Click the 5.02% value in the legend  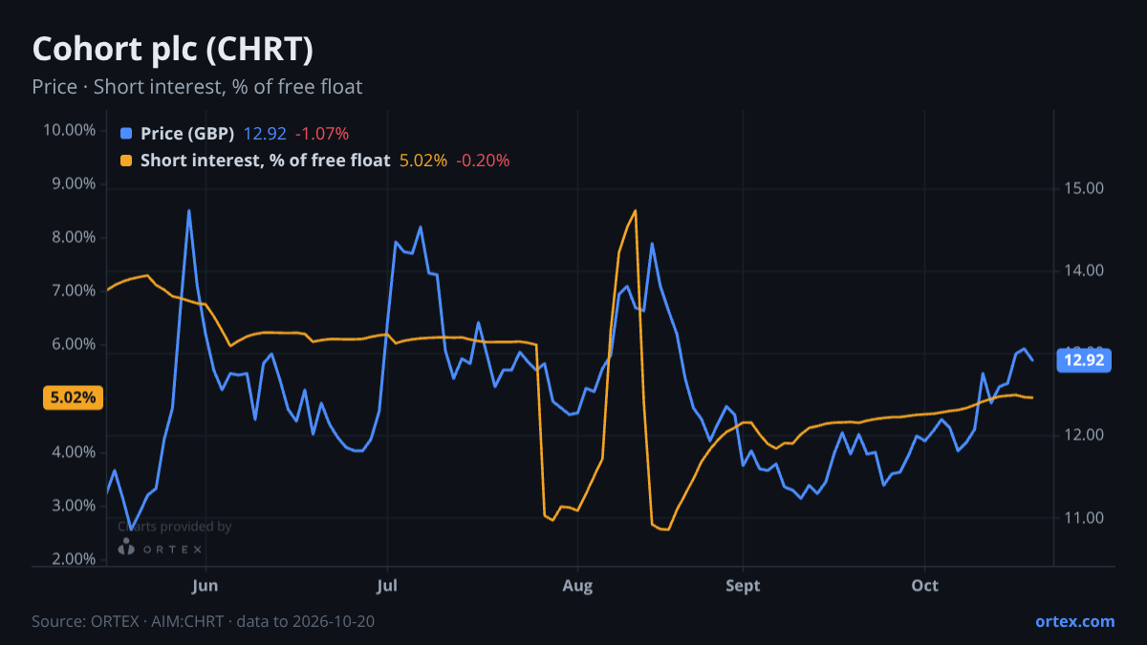423,161
